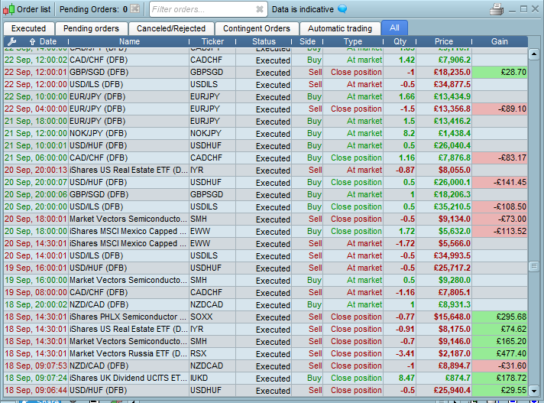Open the Pending orders tab
The image size is (544, 403).
(91, 28)
